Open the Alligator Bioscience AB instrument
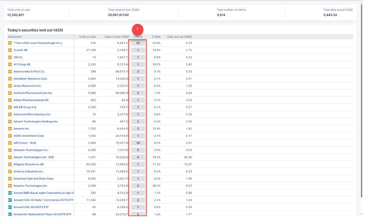 click(28, 164)
